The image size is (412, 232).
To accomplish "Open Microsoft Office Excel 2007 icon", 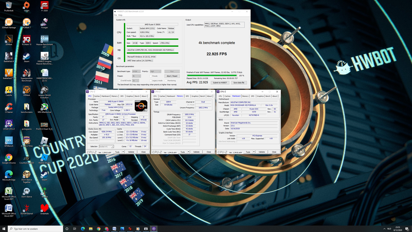I will click(x=9, y=193).
